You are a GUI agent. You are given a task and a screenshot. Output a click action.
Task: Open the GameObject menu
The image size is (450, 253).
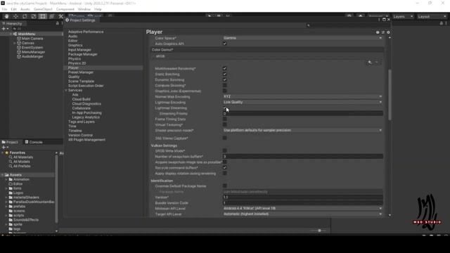(x=43, y=9)
